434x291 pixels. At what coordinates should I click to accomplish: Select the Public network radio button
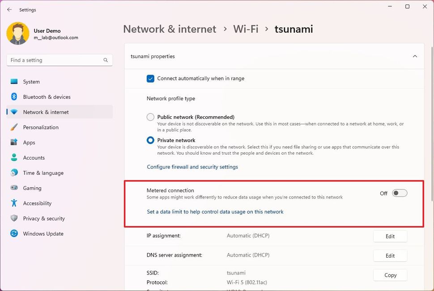pos(150,117)
